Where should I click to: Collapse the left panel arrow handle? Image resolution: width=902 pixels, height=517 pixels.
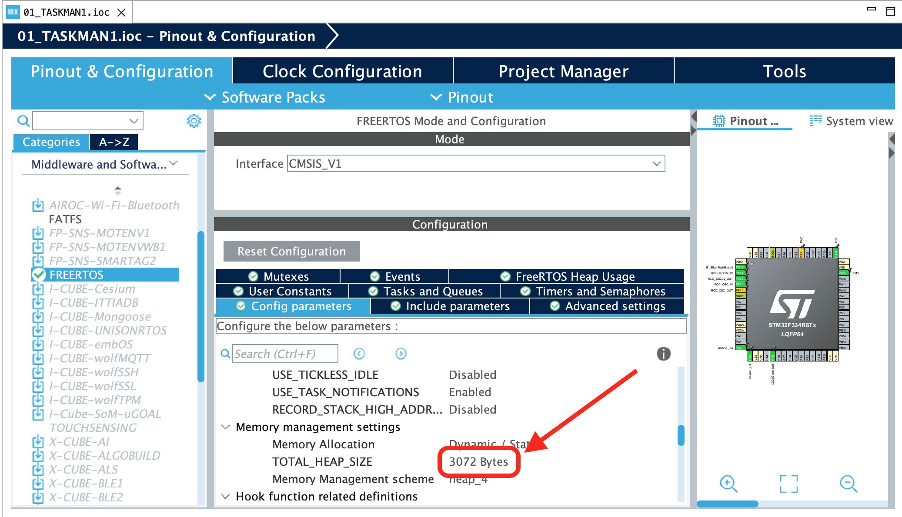point(693,116)
